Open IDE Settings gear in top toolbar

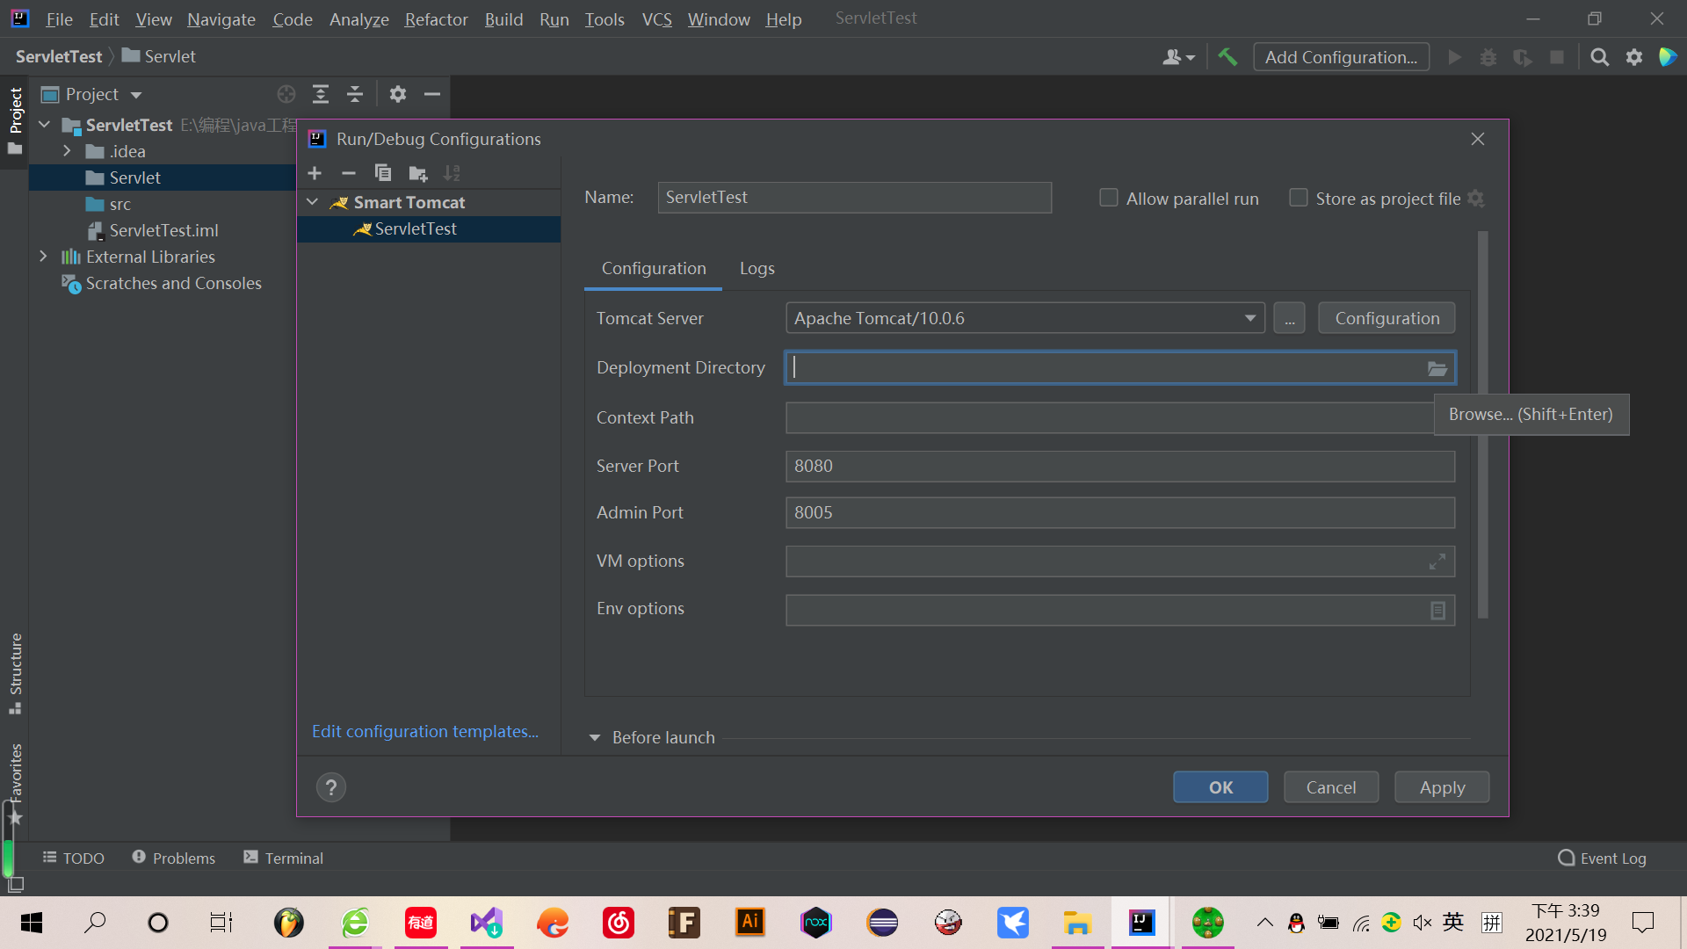click(x=1634, y=56)
